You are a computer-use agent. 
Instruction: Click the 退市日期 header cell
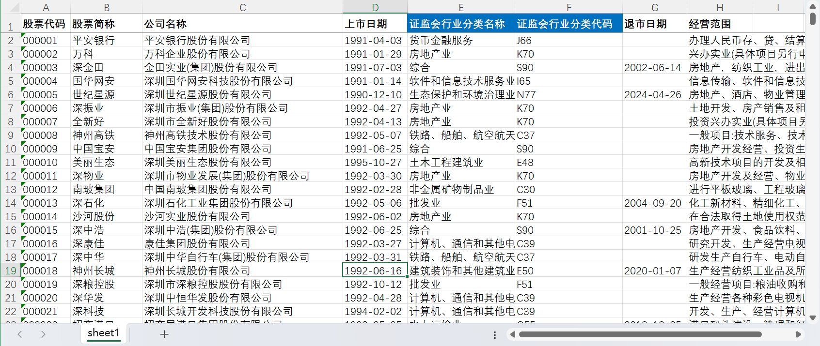(655, 24)
